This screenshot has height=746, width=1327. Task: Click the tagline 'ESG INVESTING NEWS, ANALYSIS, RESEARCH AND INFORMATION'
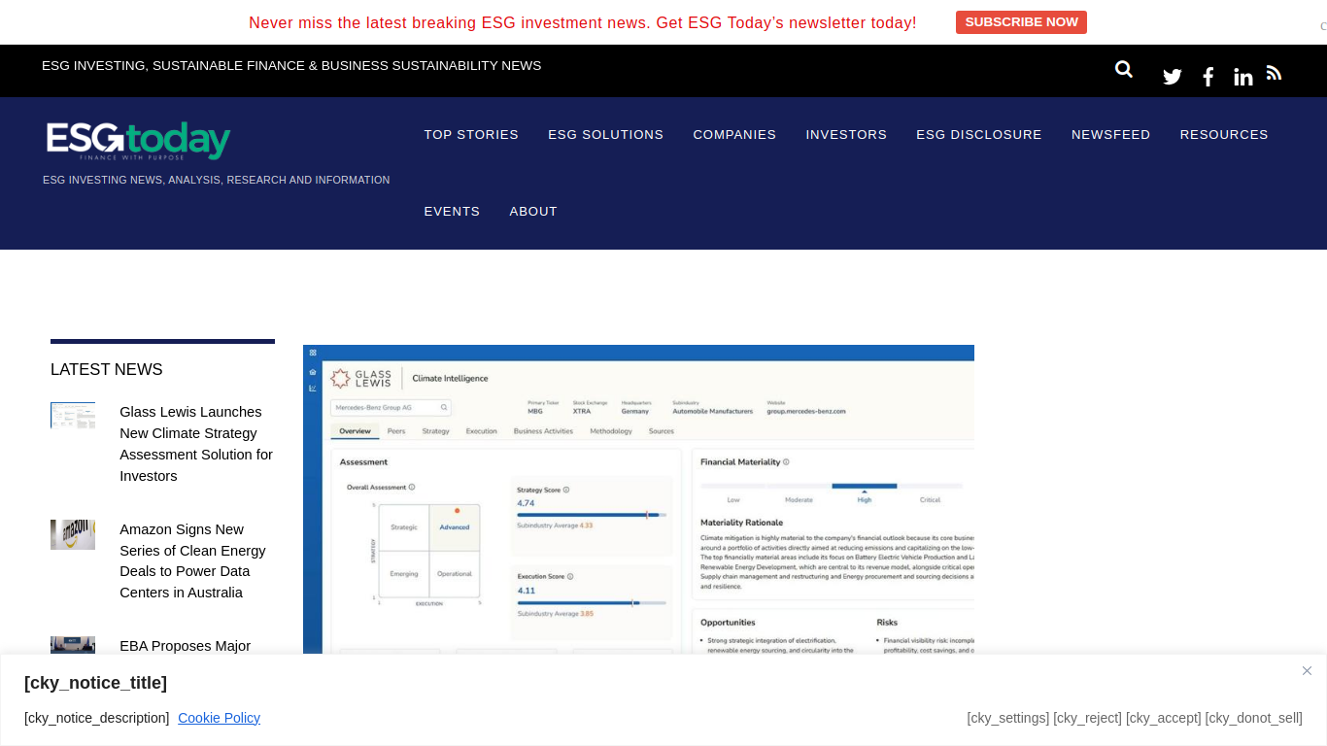(217, 180)
